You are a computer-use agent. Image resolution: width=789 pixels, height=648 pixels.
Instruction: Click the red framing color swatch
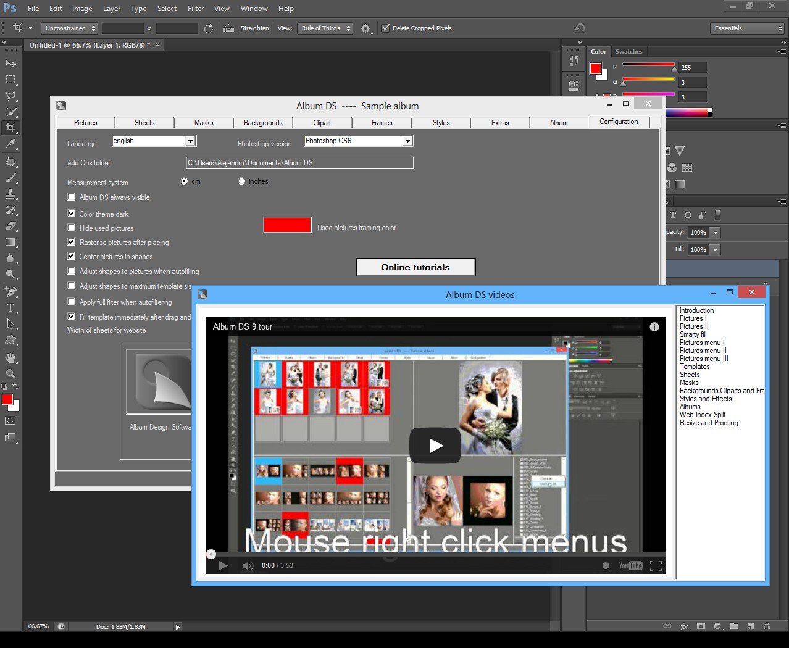287,225
